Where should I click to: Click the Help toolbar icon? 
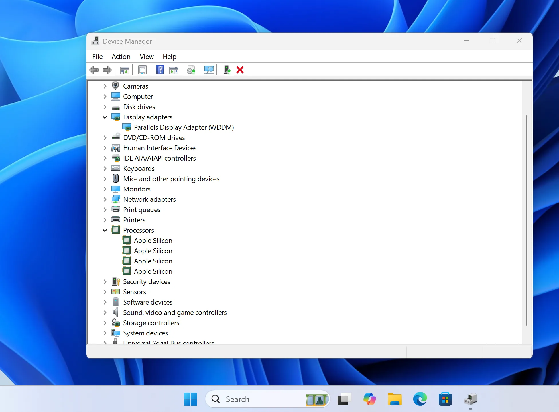(160, 70)
